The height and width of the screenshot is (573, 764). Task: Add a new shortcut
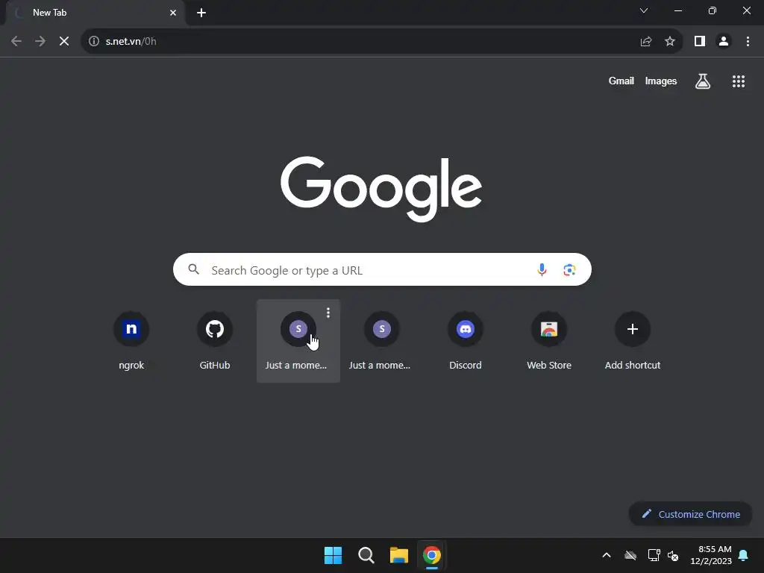tap(633, 341)
